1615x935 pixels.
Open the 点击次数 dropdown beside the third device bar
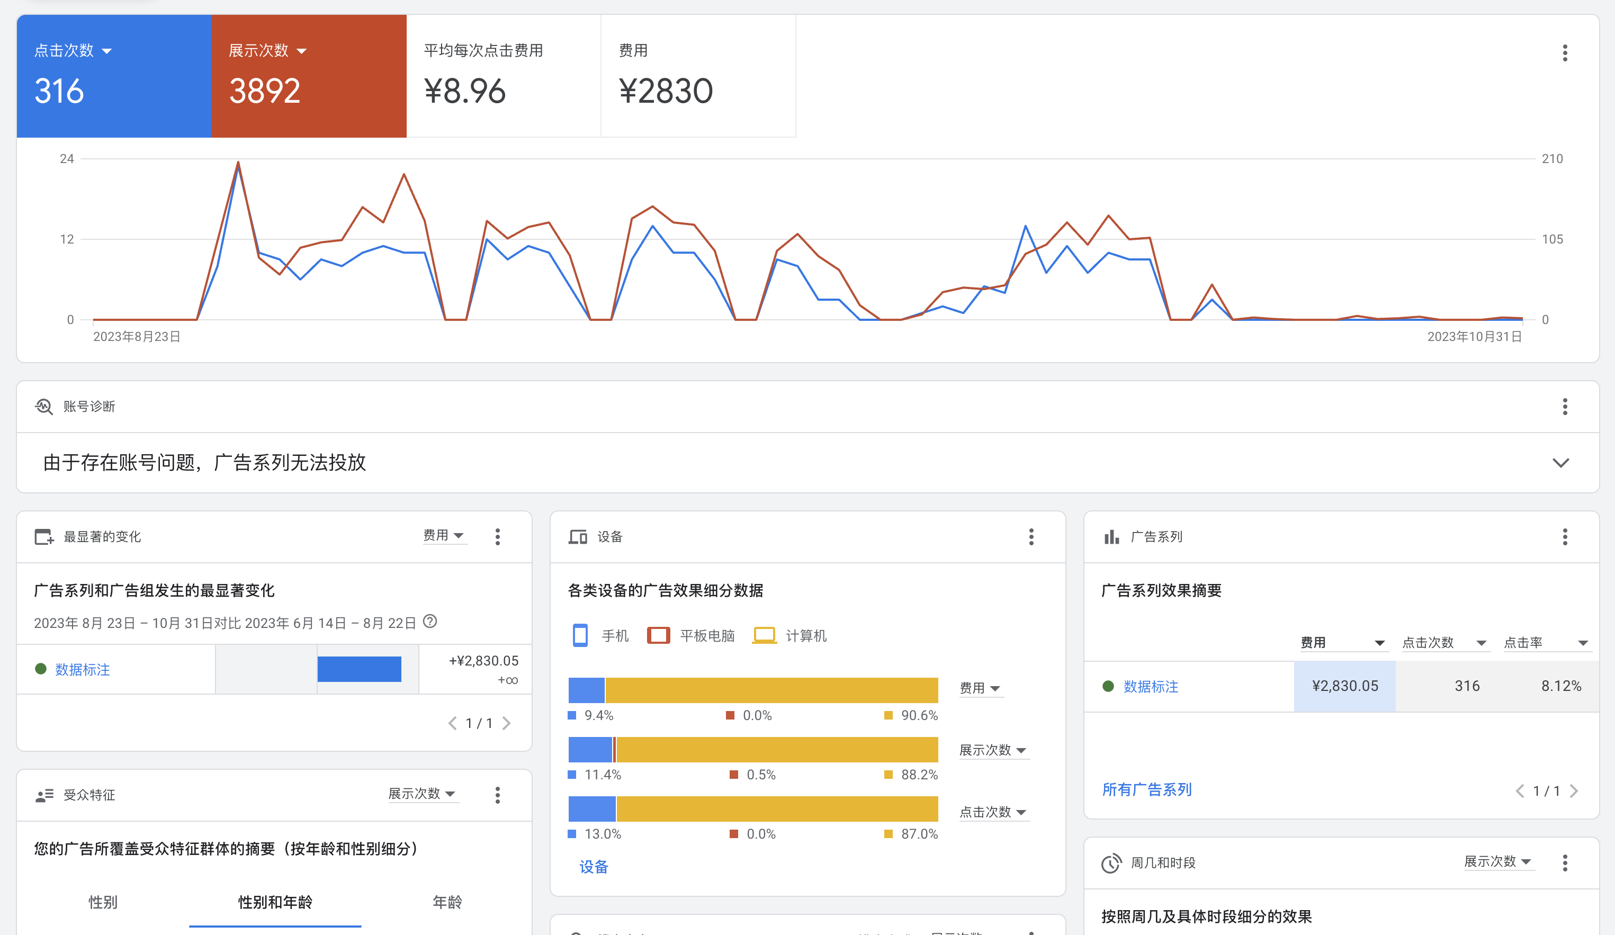993,813
